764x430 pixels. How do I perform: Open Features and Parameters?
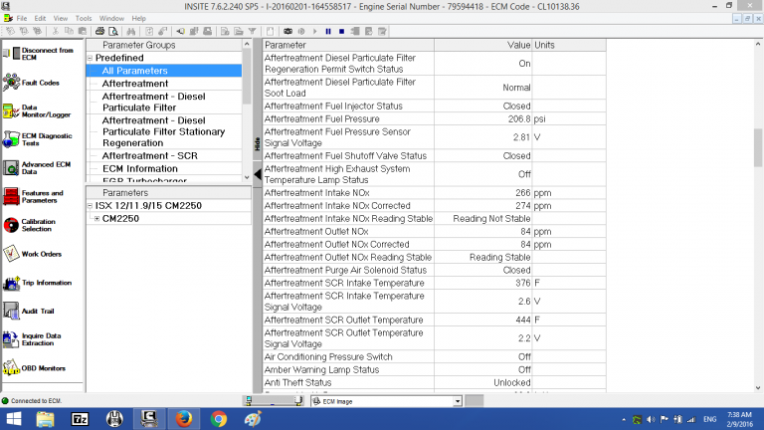(33, 196)
